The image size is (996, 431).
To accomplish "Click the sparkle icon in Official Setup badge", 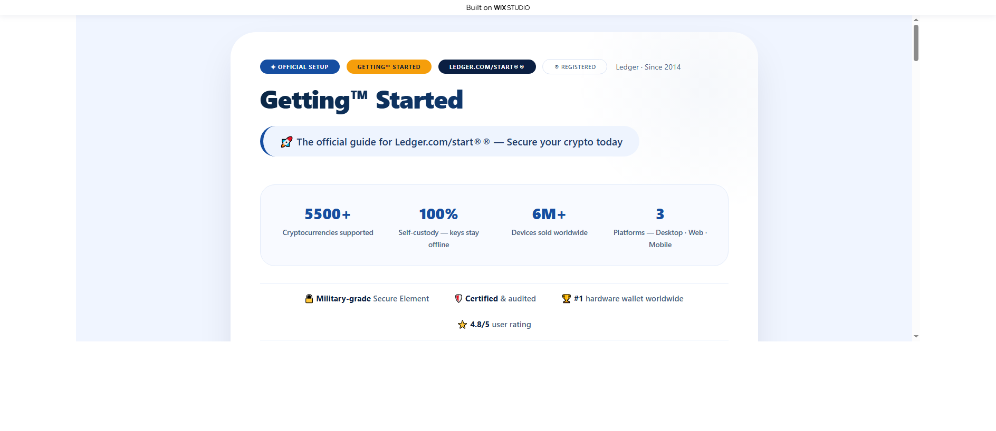I will tap(273, 67).
